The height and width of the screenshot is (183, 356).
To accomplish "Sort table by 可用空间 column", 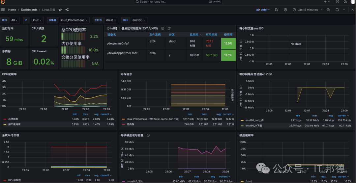I will pos(212,35).
